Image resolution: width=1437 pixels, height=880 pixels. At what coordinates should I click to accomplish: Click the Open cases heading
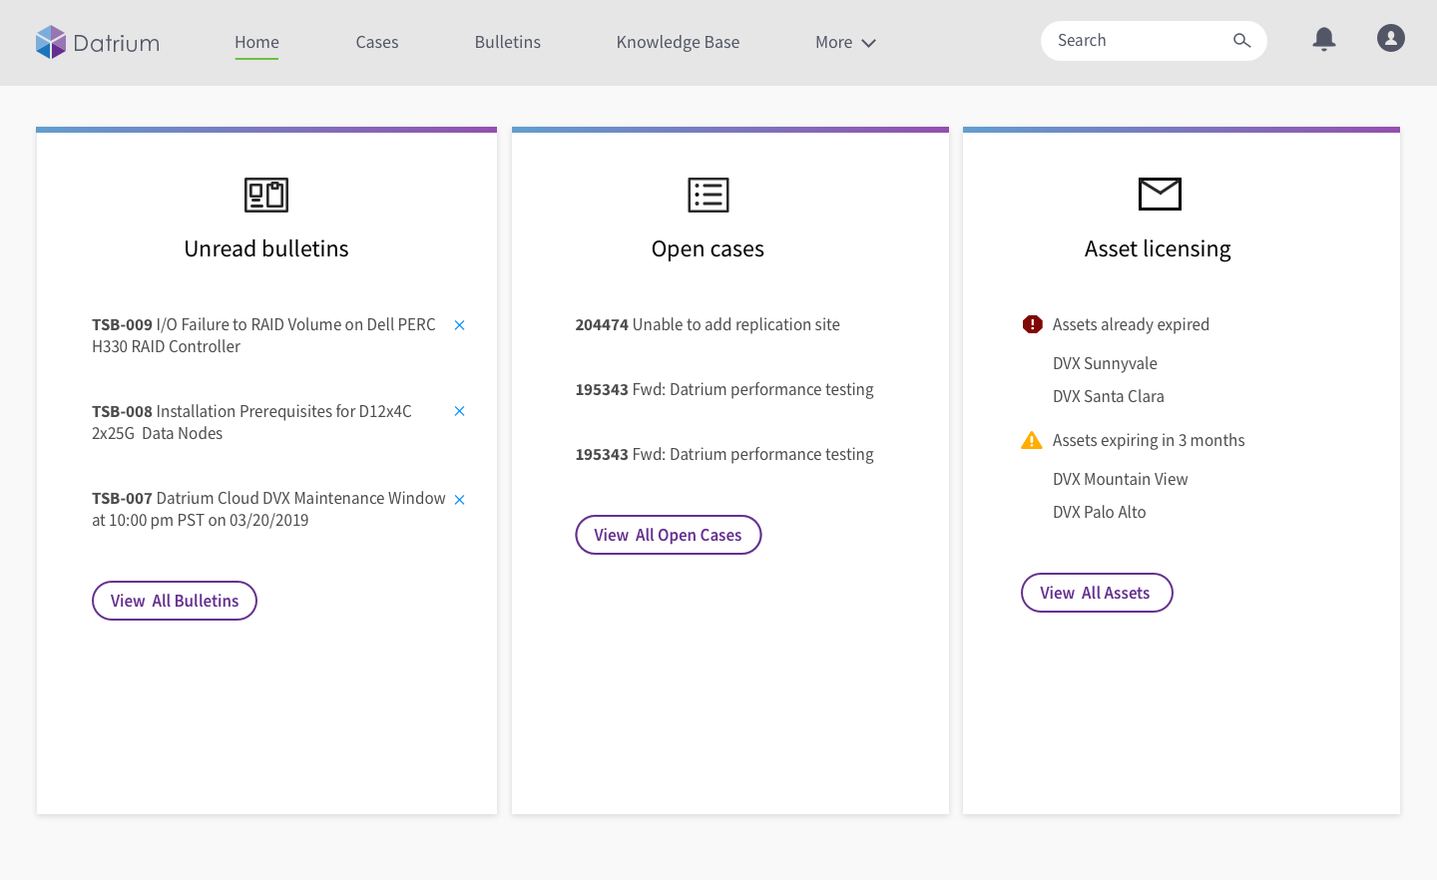pos(708,248)
